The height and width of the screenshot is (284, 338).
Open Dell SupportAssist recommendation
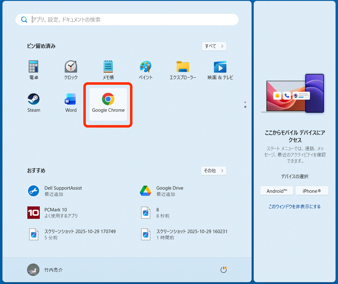[x=55, y=191]
